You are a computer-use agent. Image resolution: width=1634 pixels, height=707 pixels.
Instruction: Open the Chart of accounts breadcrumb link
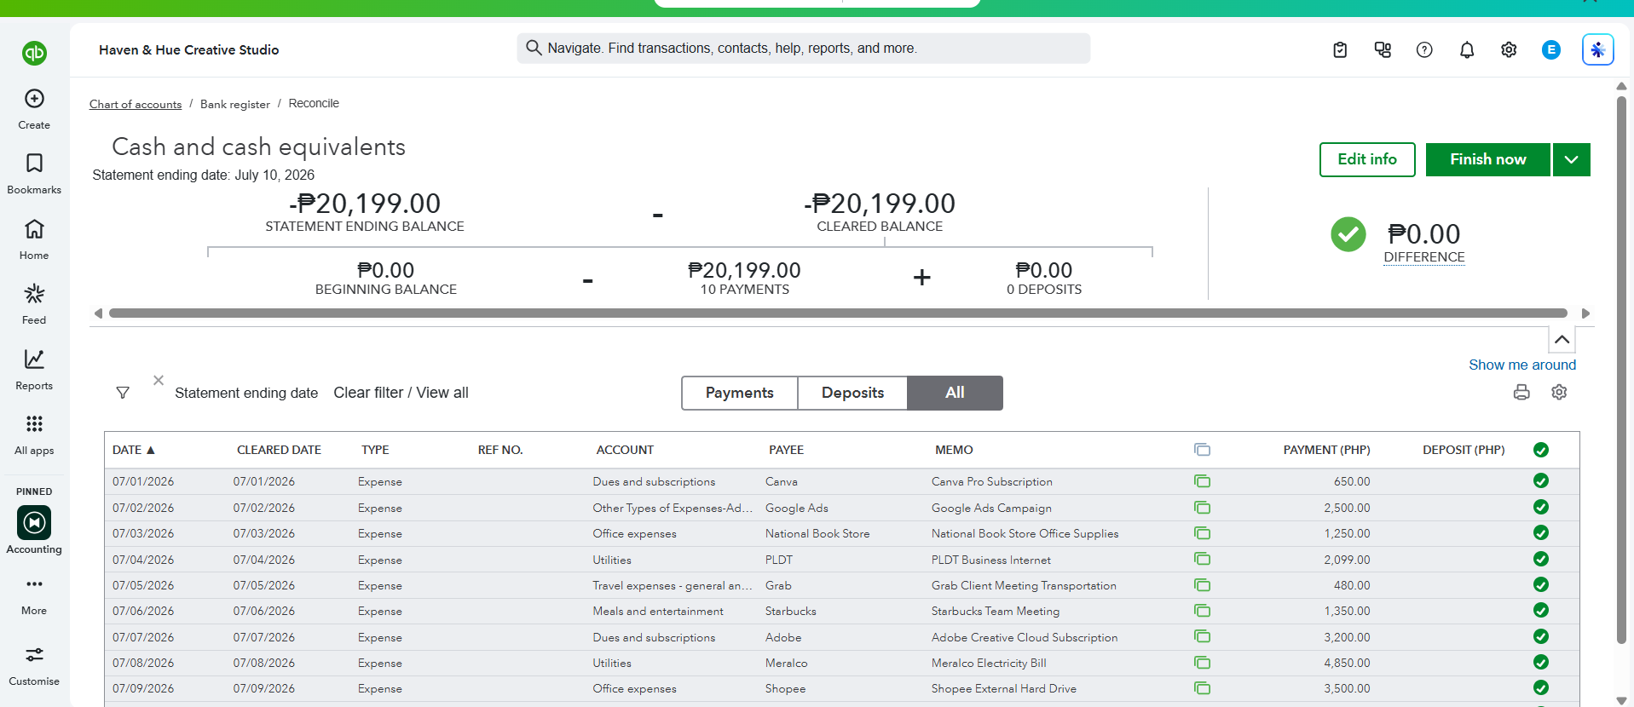(x=136, y=104)
